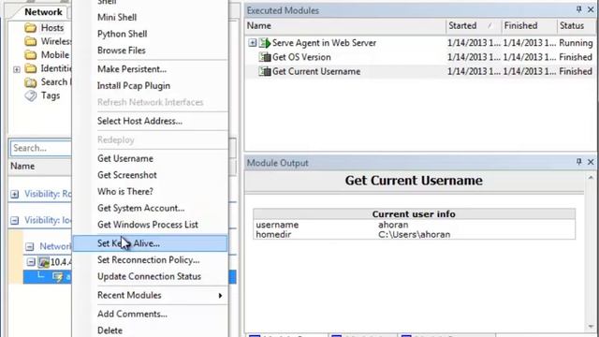Open the Mobile folder icon
This screenshot has height=337, width=599.
point(30,55)
